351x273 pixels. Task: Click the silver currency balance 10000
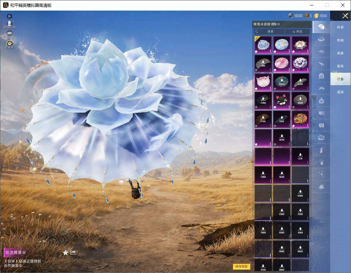(296, 16)
